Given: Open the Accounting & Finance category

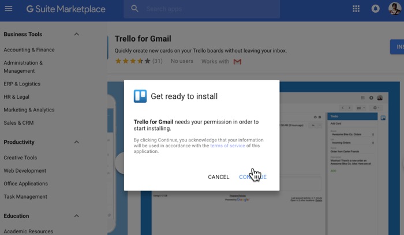Looking at the screenshot, I should [29, 50].
